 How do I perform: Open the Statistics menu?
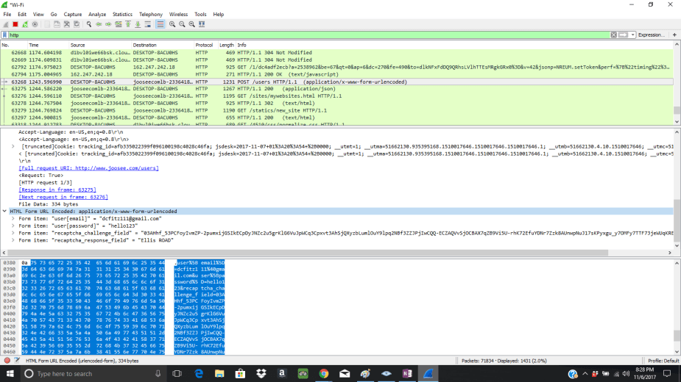pos(122,14)
